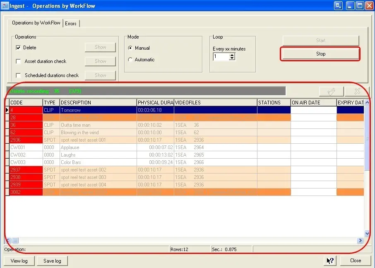Open the Operations by WorkFlow tab
Screen dimensions: 375x268
pos(36,23)
